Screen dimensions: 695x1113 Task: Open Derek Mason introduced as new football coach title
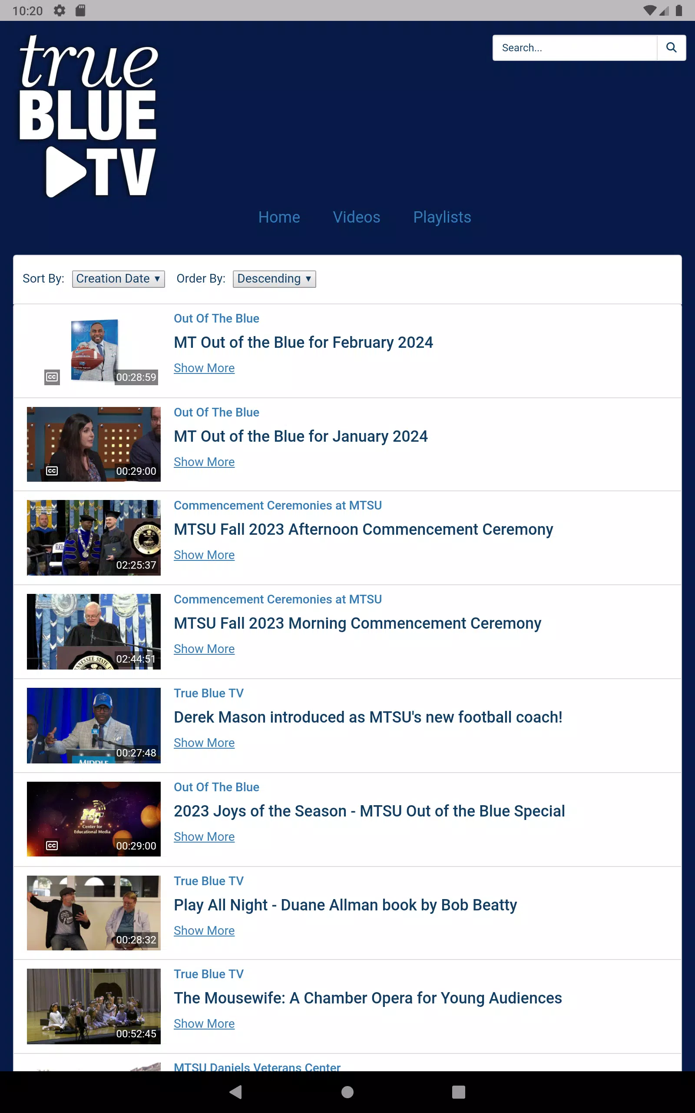368,717
